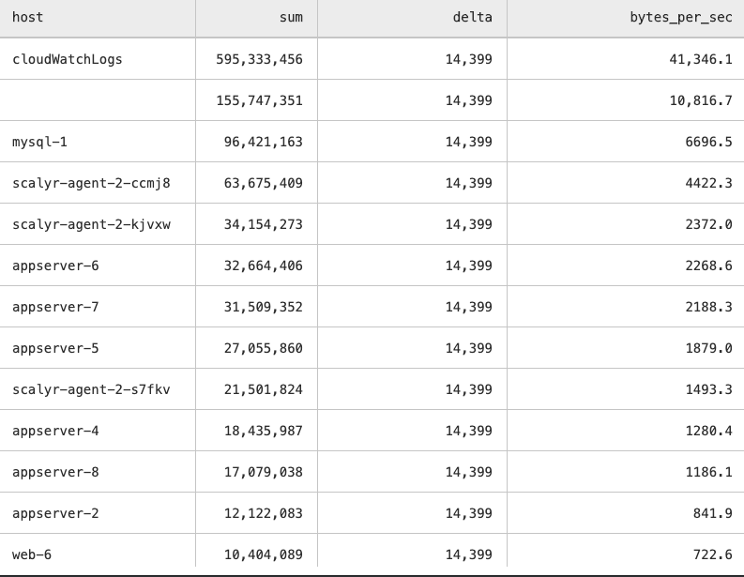Click host scalyr-agent-2-kjvxw
Image resolution: width=744 pixels, height=577 pixels.
coord(91,224)
